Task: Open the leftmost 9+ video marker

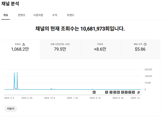Action: coord(94,92)
